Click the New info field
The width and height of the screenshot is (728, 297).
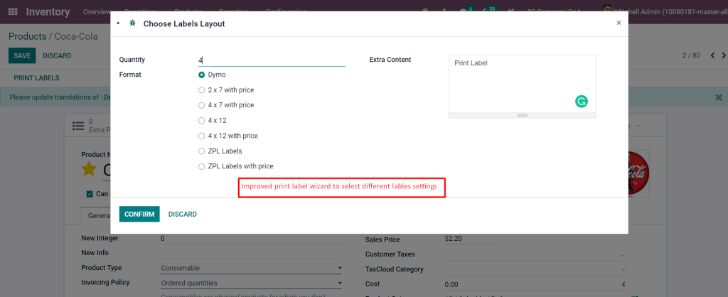click(251, 254)
